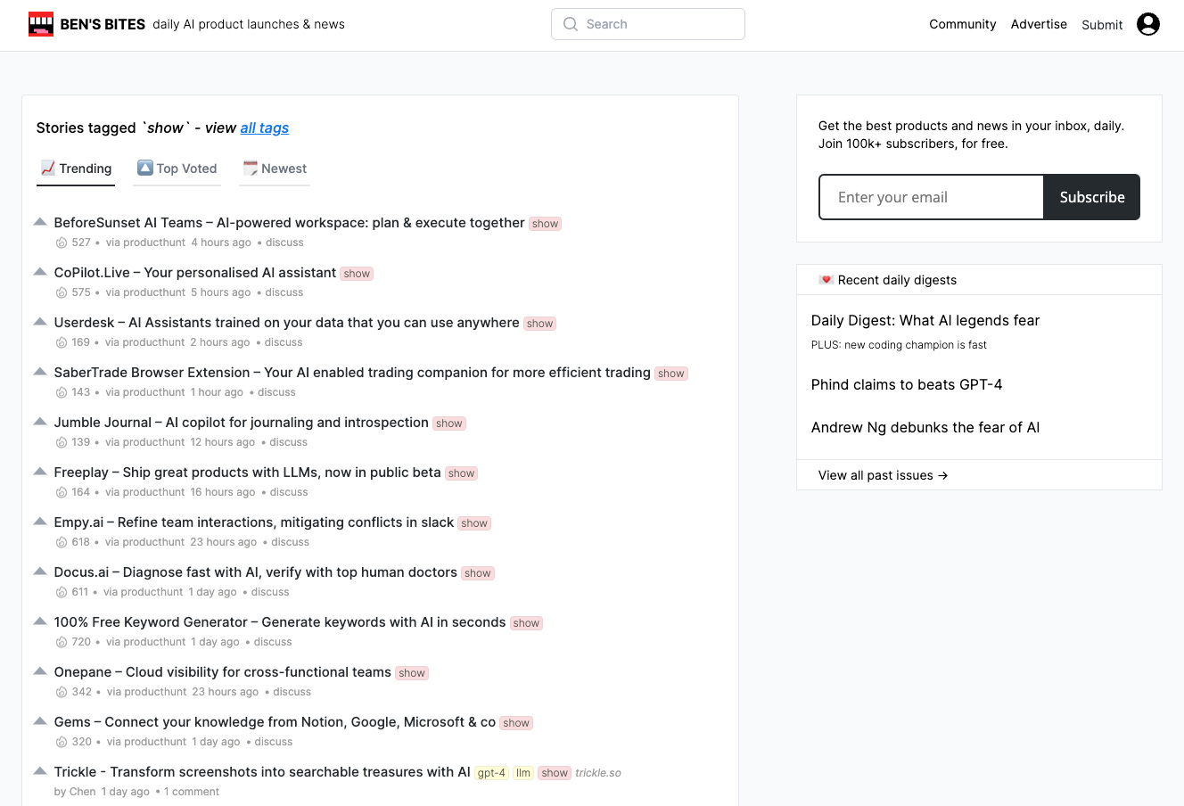
Task: Open discuss link for CoPilot.Live story
Action: click(284, 292)
